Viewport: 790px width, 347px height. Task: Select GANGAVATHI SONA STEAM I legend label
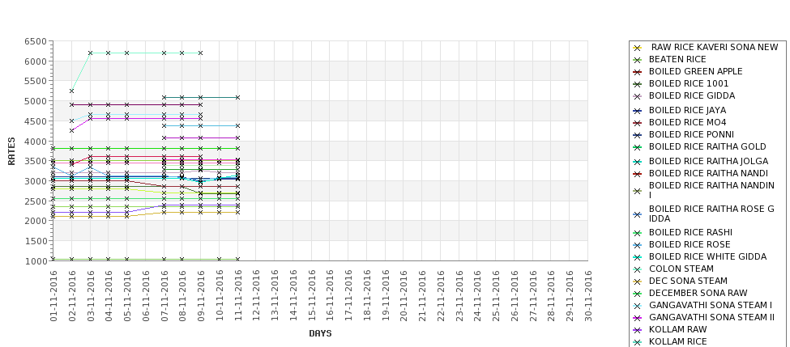tap(711, 305)
